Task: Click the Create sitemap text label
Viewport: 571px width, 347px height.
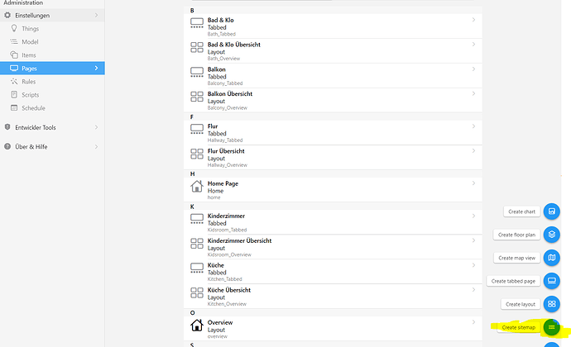Action: pos(519,327)
